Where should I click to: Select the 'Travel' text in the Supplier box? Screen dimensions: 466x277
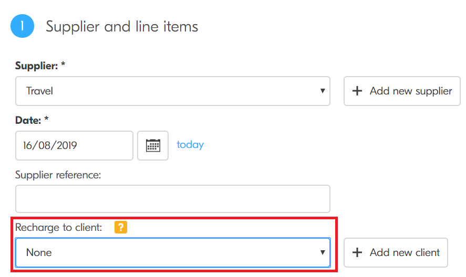tap(40, 91)
